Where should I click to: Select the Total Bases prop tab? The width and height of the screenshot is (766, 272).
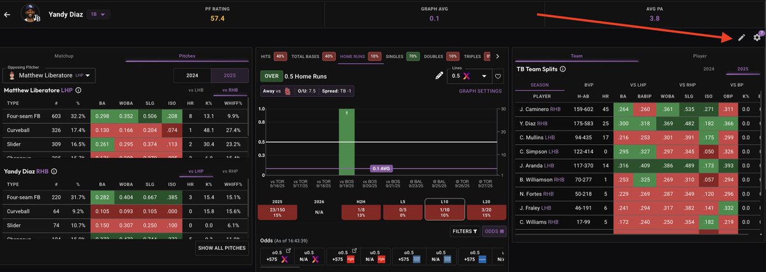tap(313, 56)
